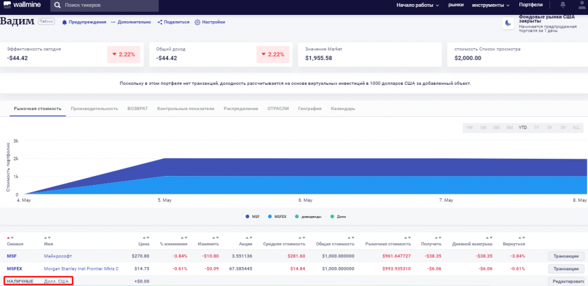Image resolution: width=588 pixels, height=286 pixels.
Task: Open the MSFEX ticker link
Action: (14, 268)
